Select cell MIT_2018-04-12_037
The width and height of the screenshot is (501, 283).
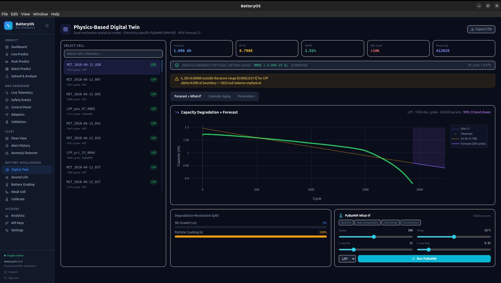point(112,170)
